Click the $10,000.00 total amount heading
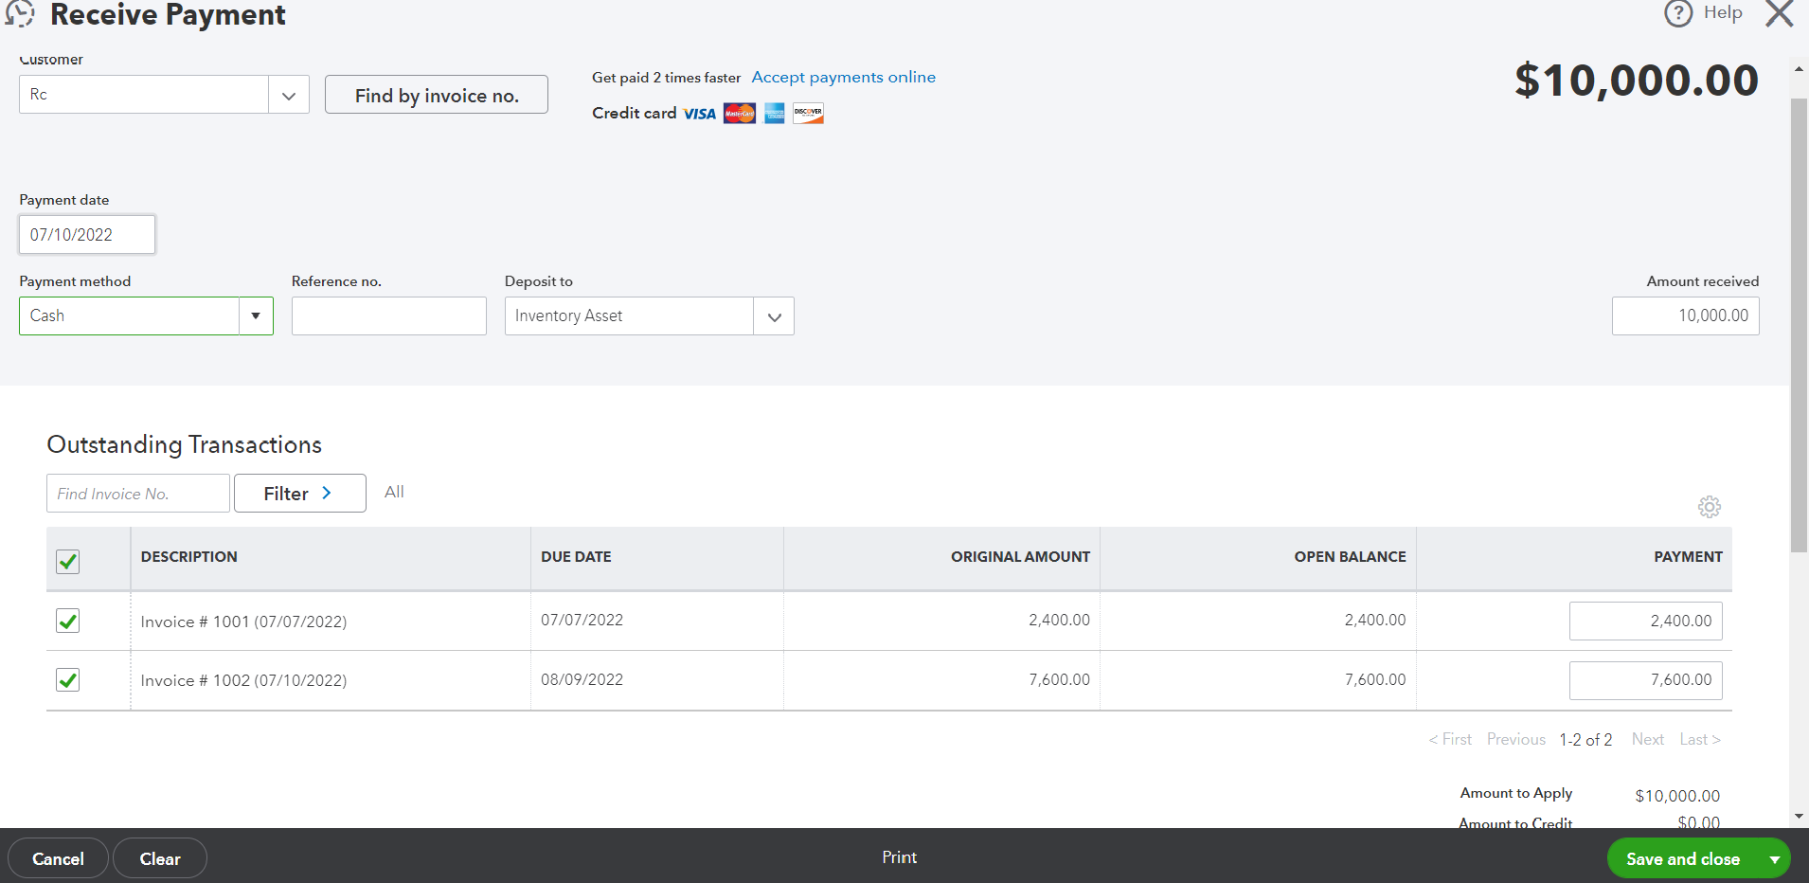 [1637, 81]
